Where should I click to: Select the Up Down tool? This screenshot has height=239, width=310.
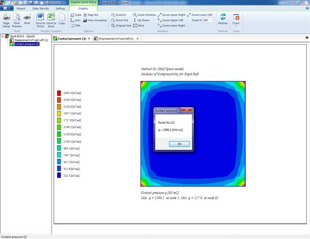point(141,20)
